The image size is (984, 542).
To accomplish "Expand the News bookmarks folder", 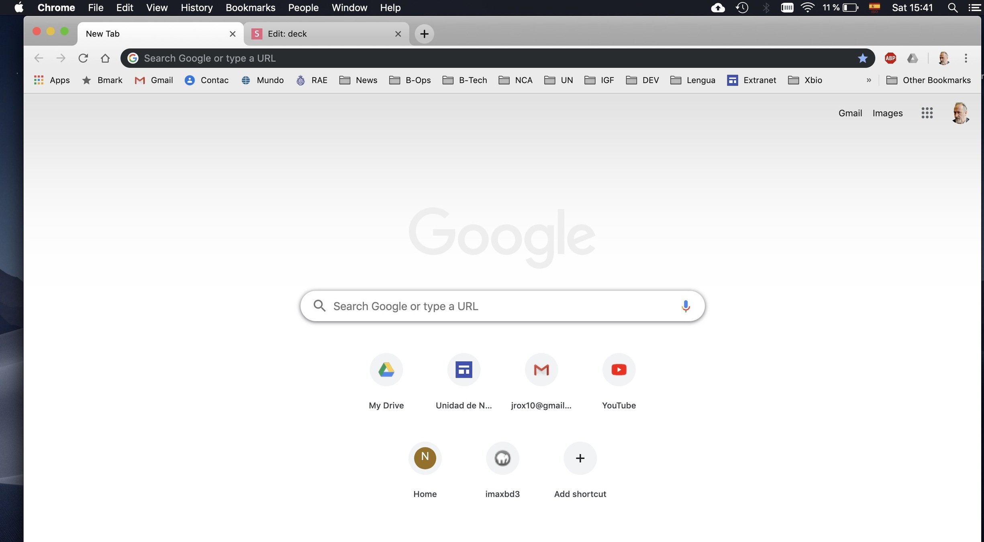I will (359, 80).
